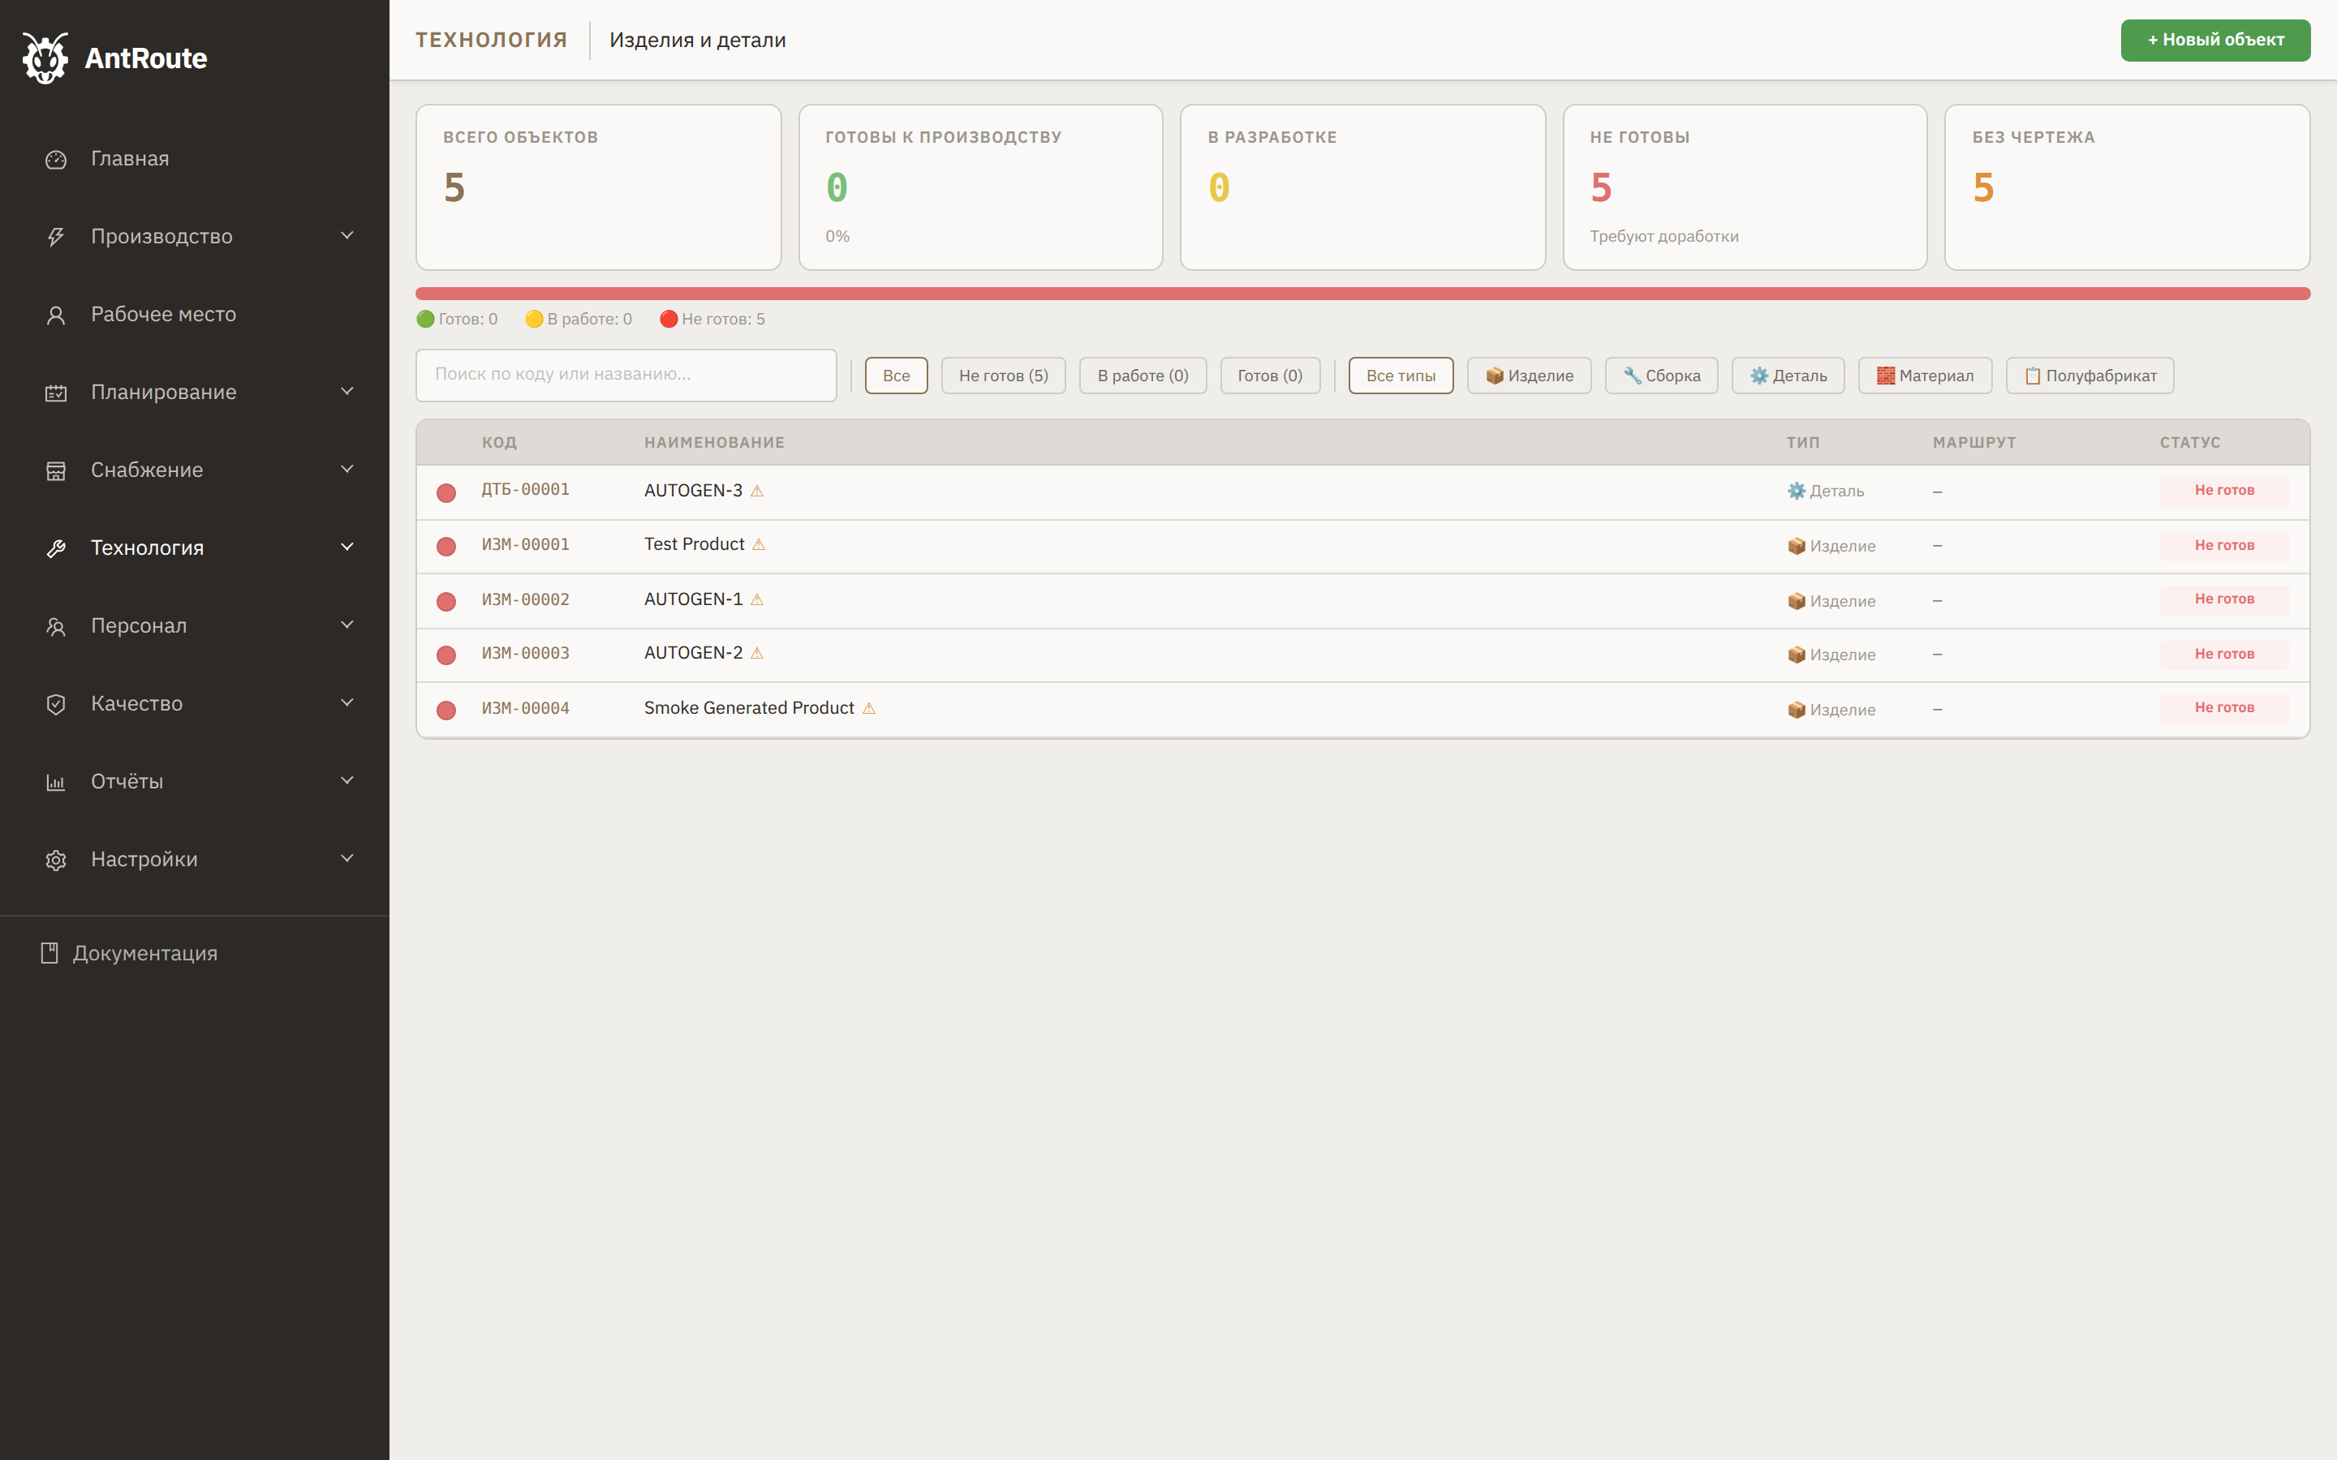Collapse the Технология section chevron
This screenshot has width=2337, height=1460.
346,547
